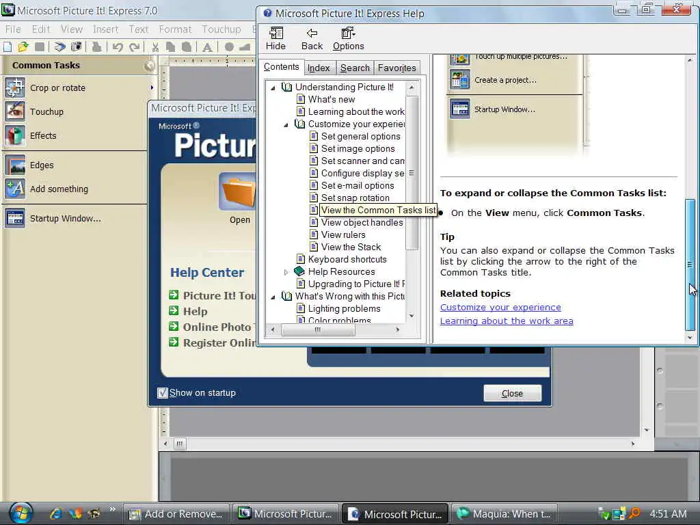Open Add or Remove taskbar button
This screenshot has height=525, width=700.
click(176, 514)
